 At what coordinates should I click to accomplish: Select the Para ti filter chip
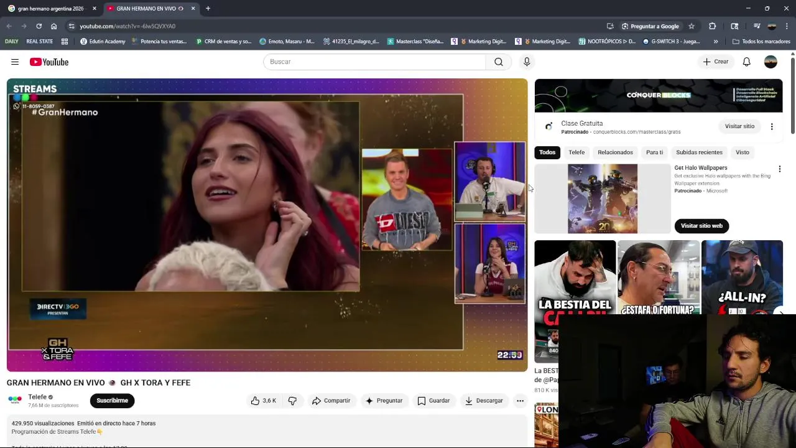pyautogui.click(x=654, y=152)
